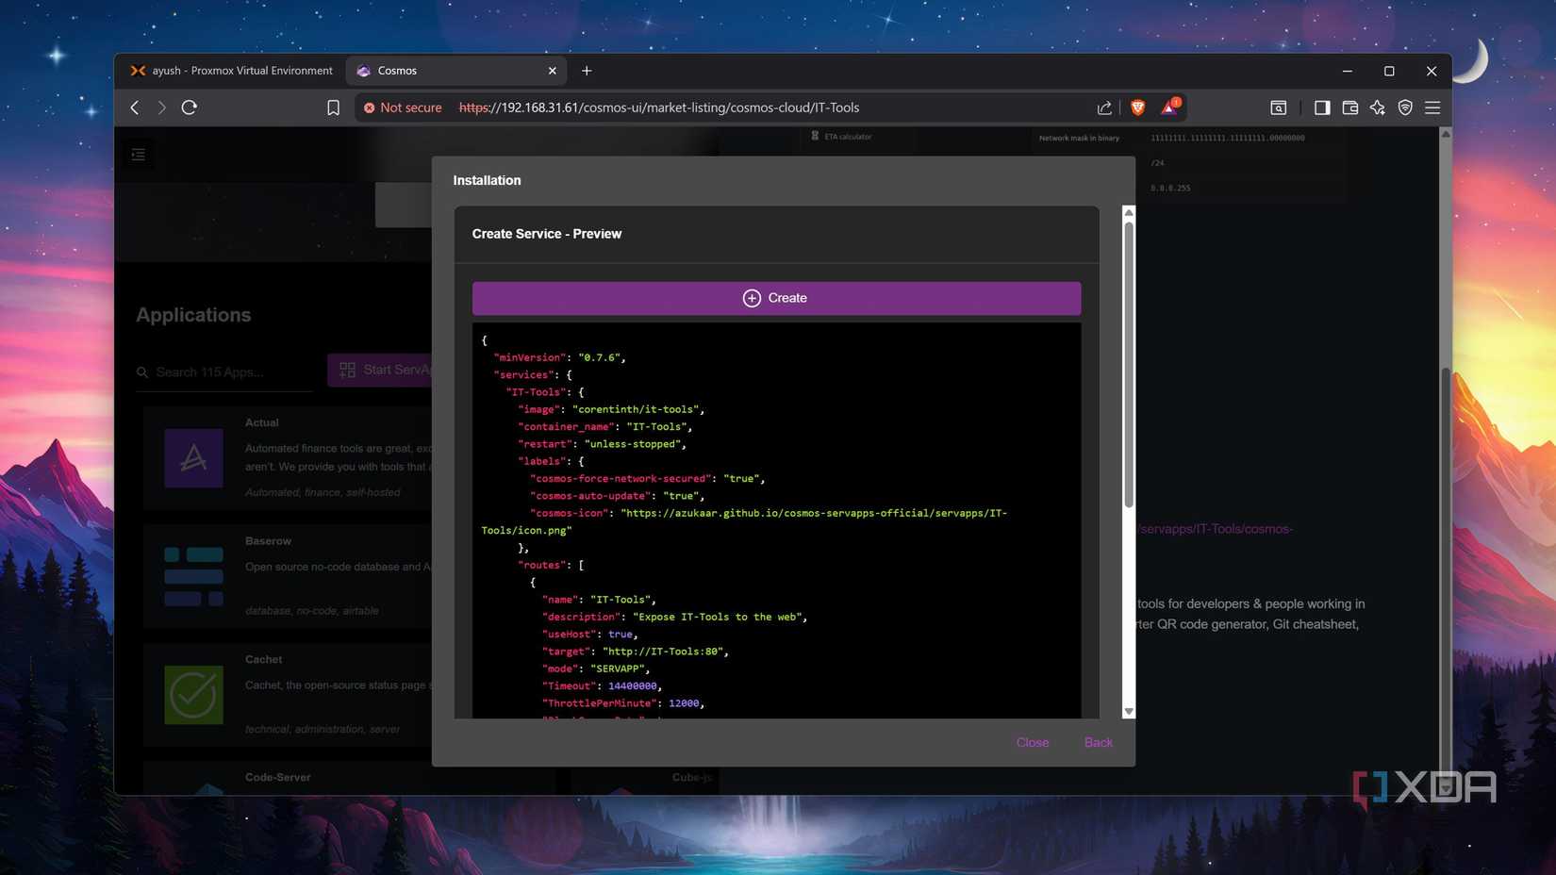The image size is (1556, 875).
Task: Click the Close link in Installation dialog
Action: (1033, 742)
